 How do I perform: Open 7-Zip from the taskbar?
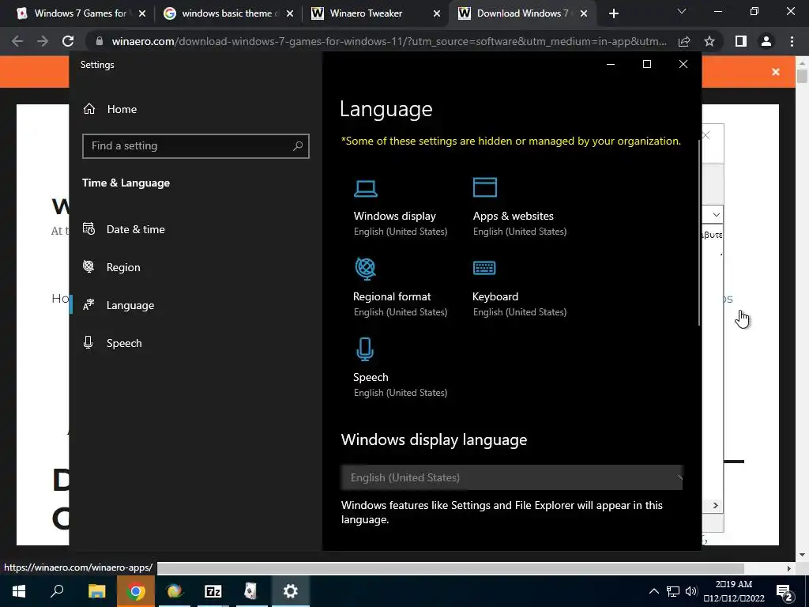click(x=213, y=591)
